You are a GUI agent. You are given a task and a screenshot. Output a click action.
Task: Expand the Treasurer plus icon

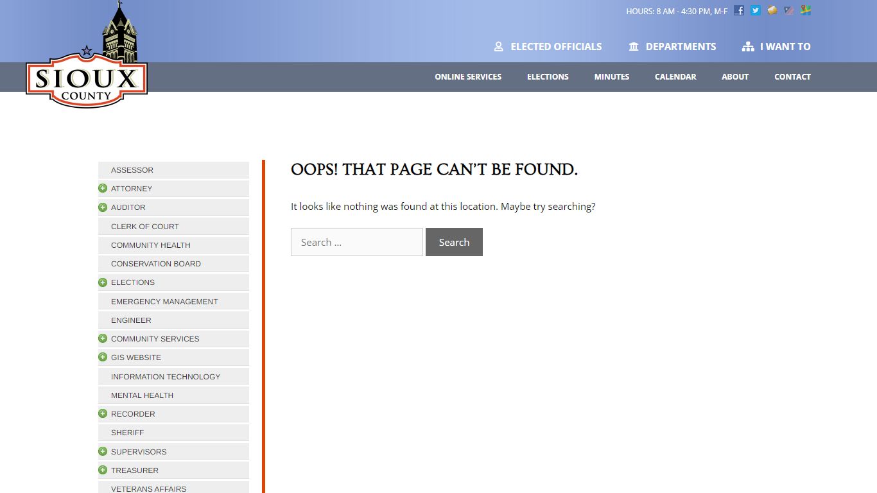pyautogui.click(x=103, y=471)
